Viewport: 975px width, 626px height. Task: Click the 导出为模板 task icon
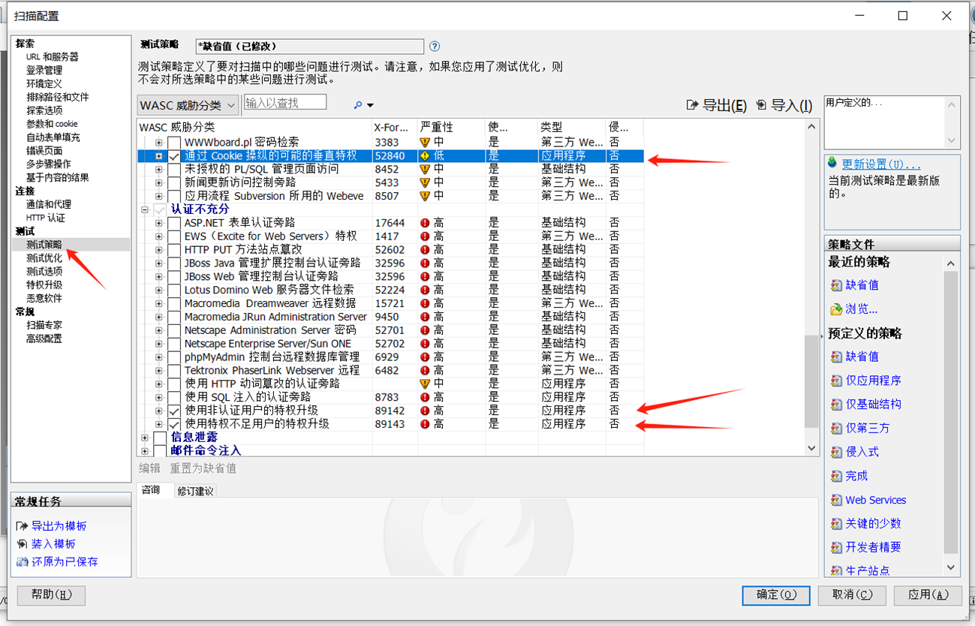click(x=22, y=526)
